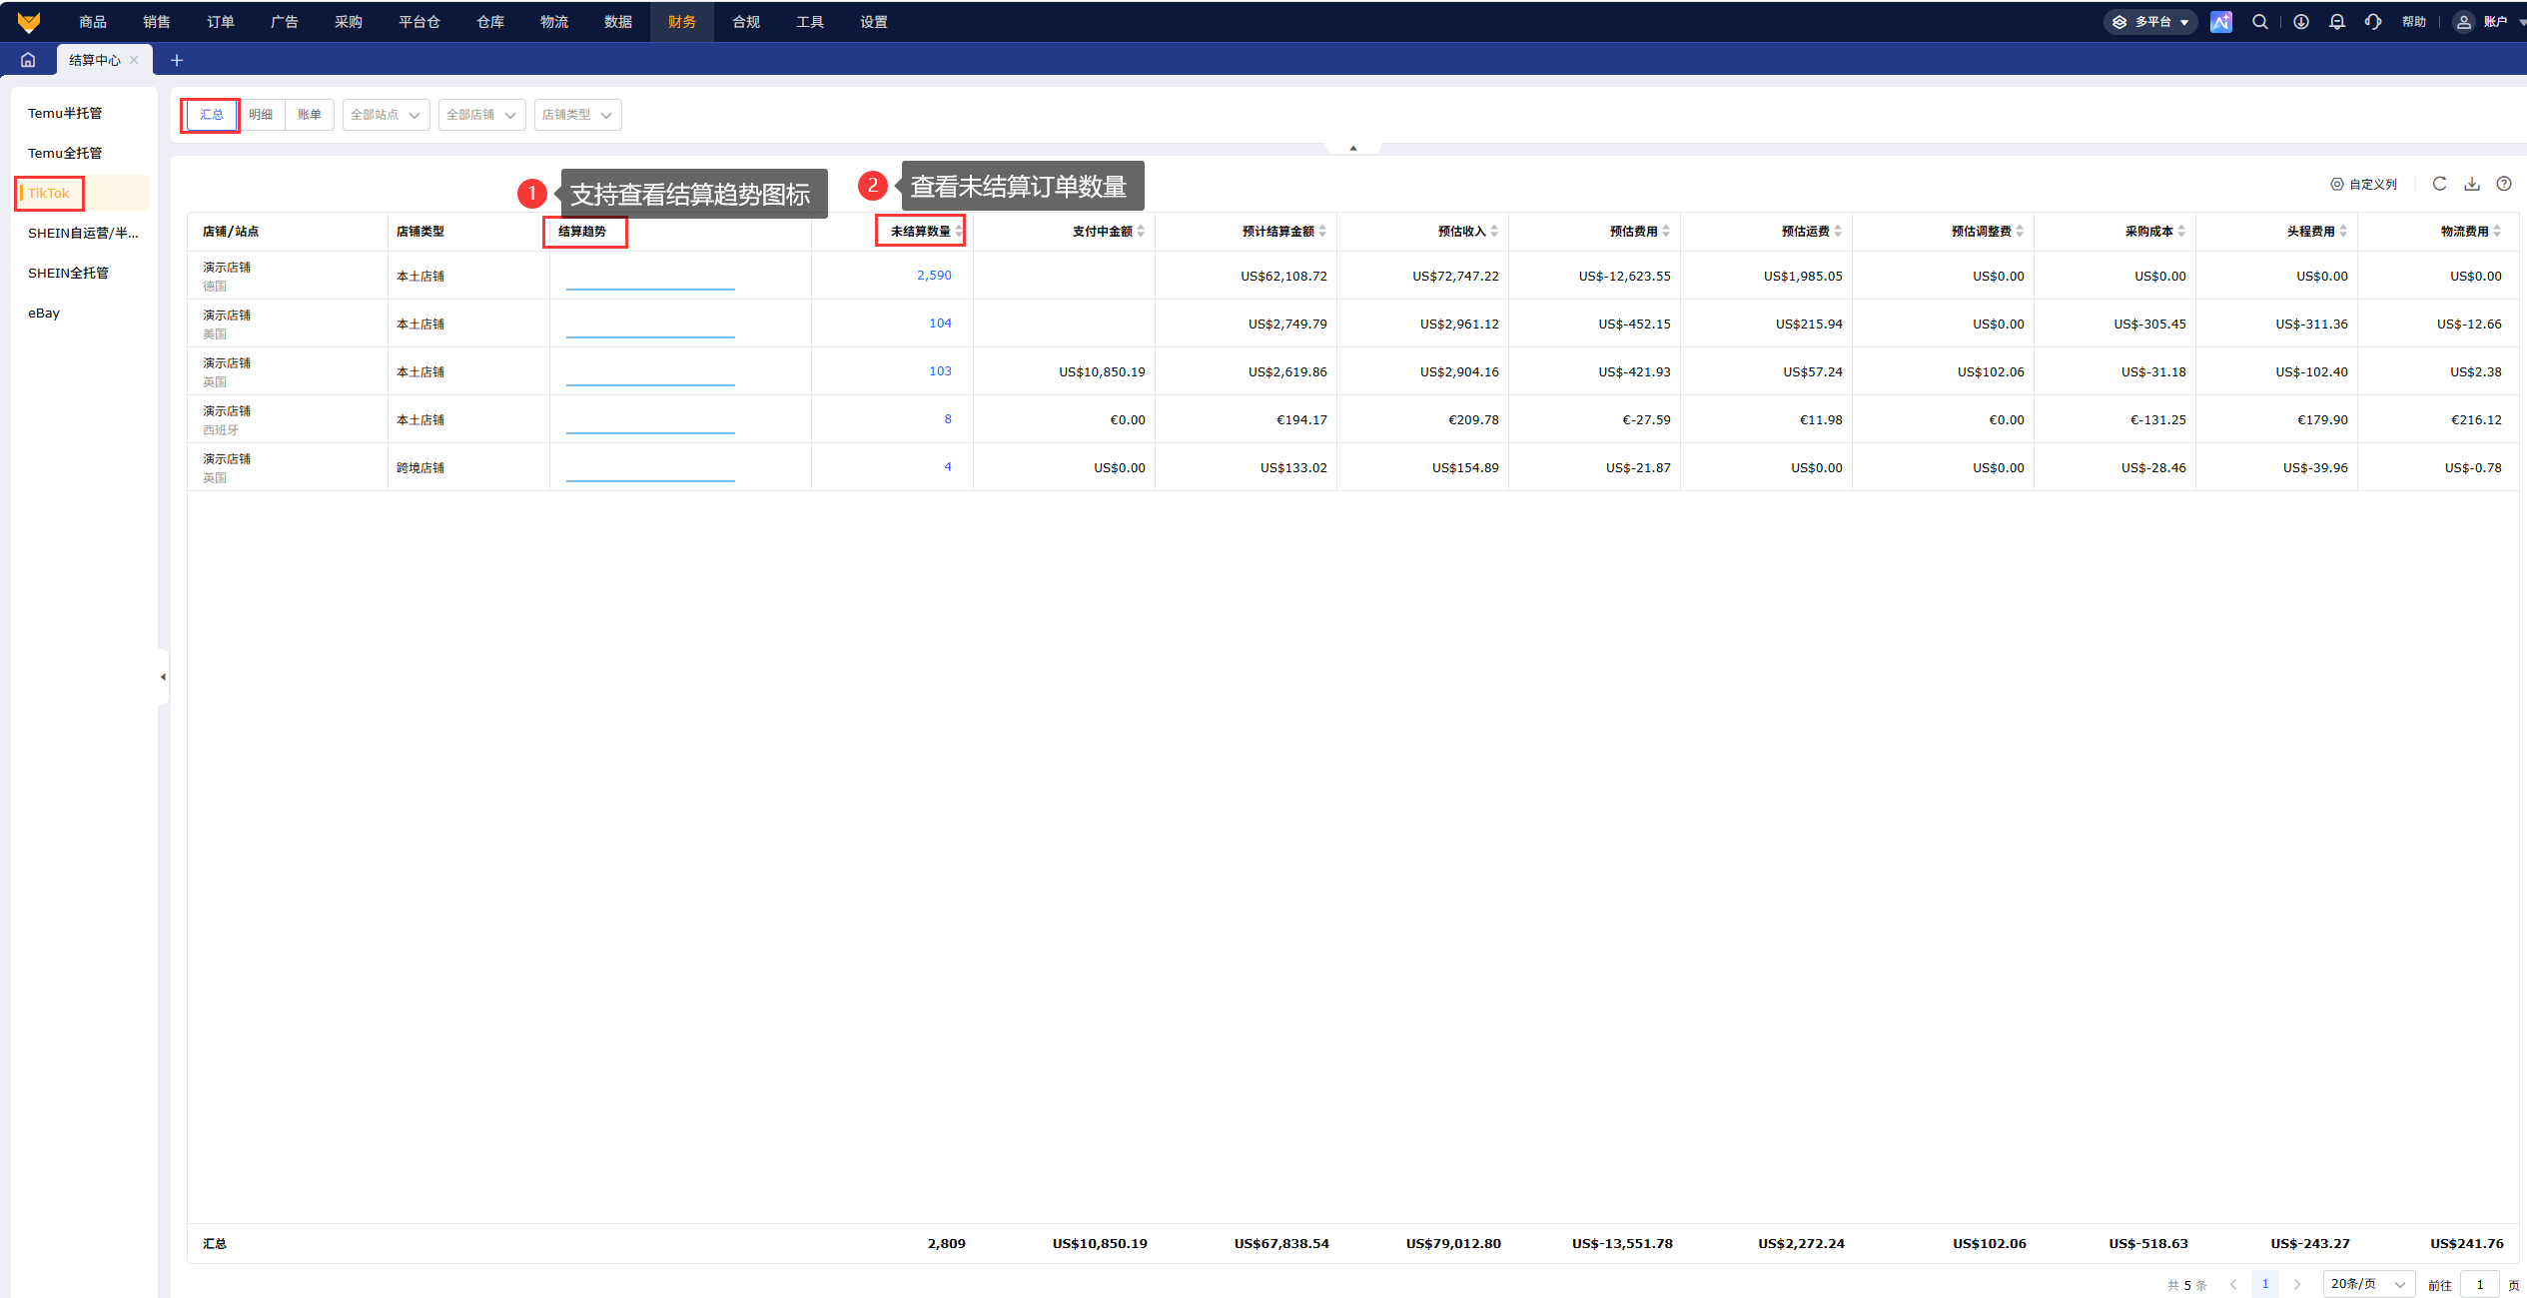Open 自定义列 column settings
The height and width of the screenshot is (1298, 2527).
coord(2364,184)
